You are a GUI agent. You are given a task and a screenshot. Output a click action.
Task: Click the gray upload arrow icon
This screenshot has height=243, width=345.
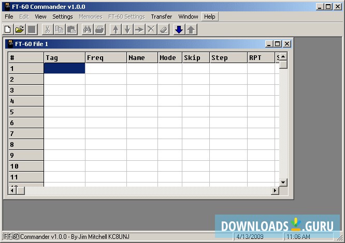(x=191, y=29)
